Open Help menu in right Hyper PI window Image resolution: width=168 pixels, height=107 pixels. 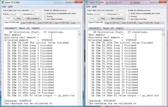click(x=94, y=7)
